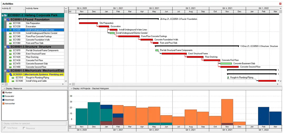The width and height of the screenshot is (284, 134).
Task: Click the green activity icon for EC1420
Action: 10,57
